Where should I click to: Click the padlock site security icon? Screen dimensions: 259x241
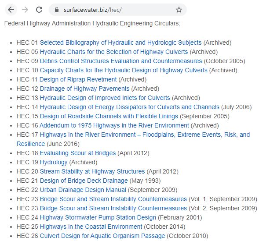[57, 10]
